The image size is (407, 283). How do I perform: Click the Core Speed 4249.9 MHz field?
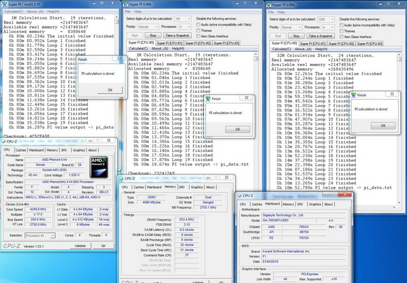point(38,210)
